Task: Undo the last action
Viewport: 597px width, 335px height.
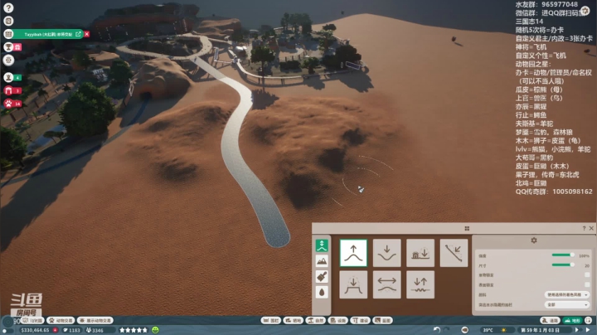Action: 437,330
